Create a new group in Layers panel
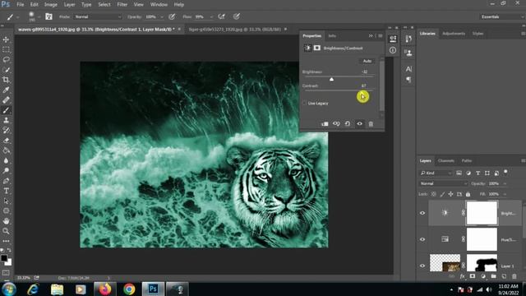This screenshot has height=296, width=526. [x=493, y=276]
